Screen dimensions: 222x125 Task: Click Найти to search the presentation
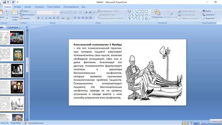(207, 11)
